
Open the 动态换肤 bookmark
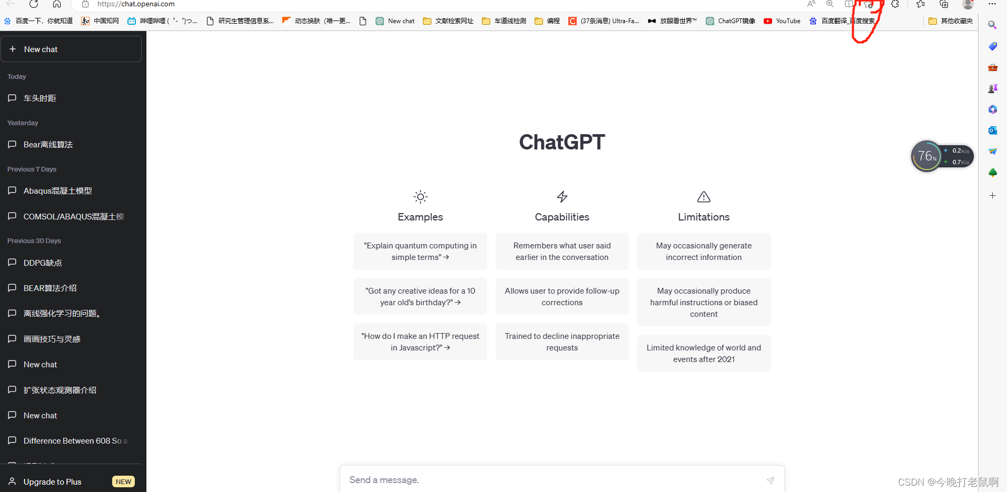pos(316,21)
